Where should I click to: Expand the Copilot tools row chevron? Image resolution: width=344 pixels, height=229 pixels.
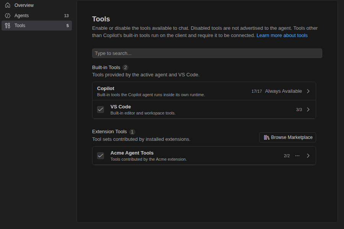(308, 91)
